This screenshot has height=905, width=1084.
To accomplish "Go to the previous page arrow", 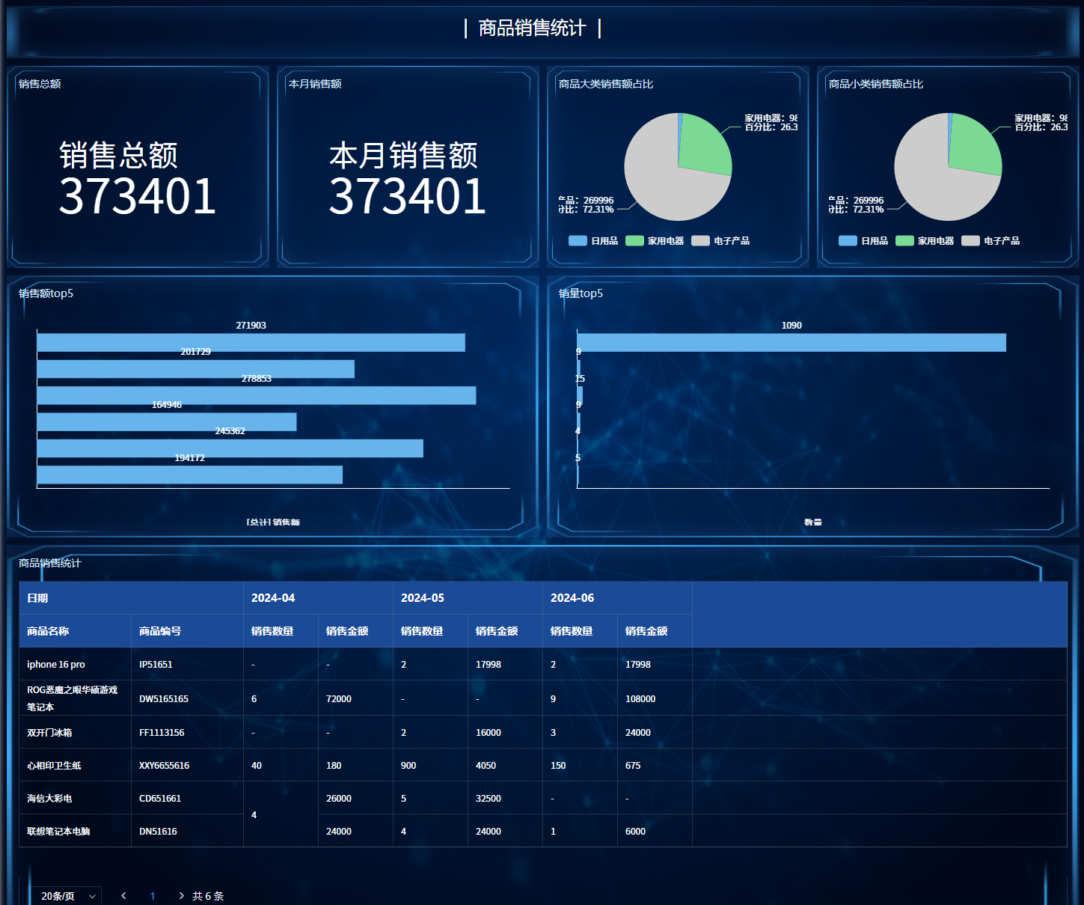I will click(123, 895).
